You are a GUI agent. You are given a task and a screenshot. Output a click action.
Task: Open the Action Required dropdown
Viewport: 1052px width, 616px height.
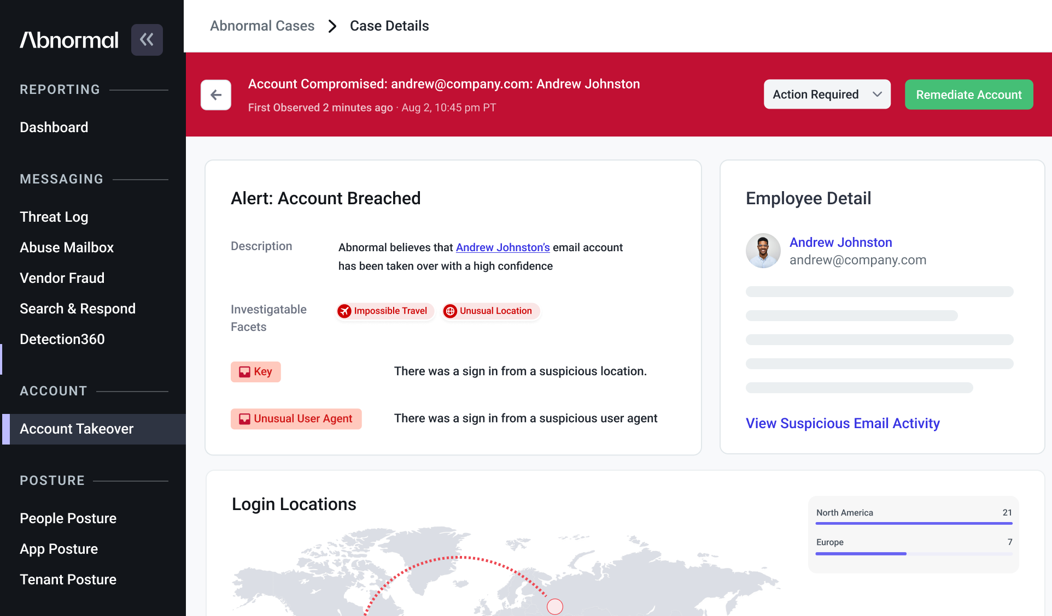[x=827, y=94]
